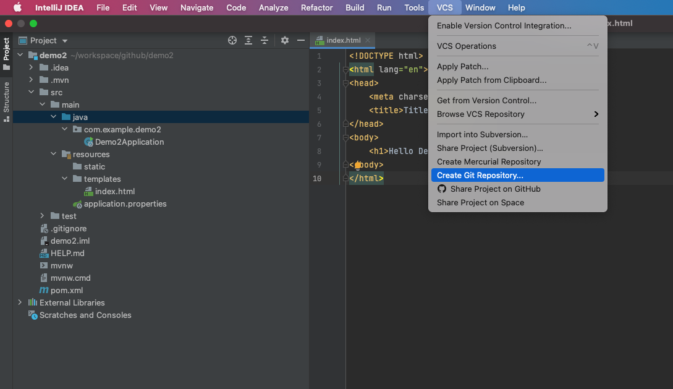Collapse the com.example.demo2 package
Screen dimensions: 673x389
click(64, 129)
